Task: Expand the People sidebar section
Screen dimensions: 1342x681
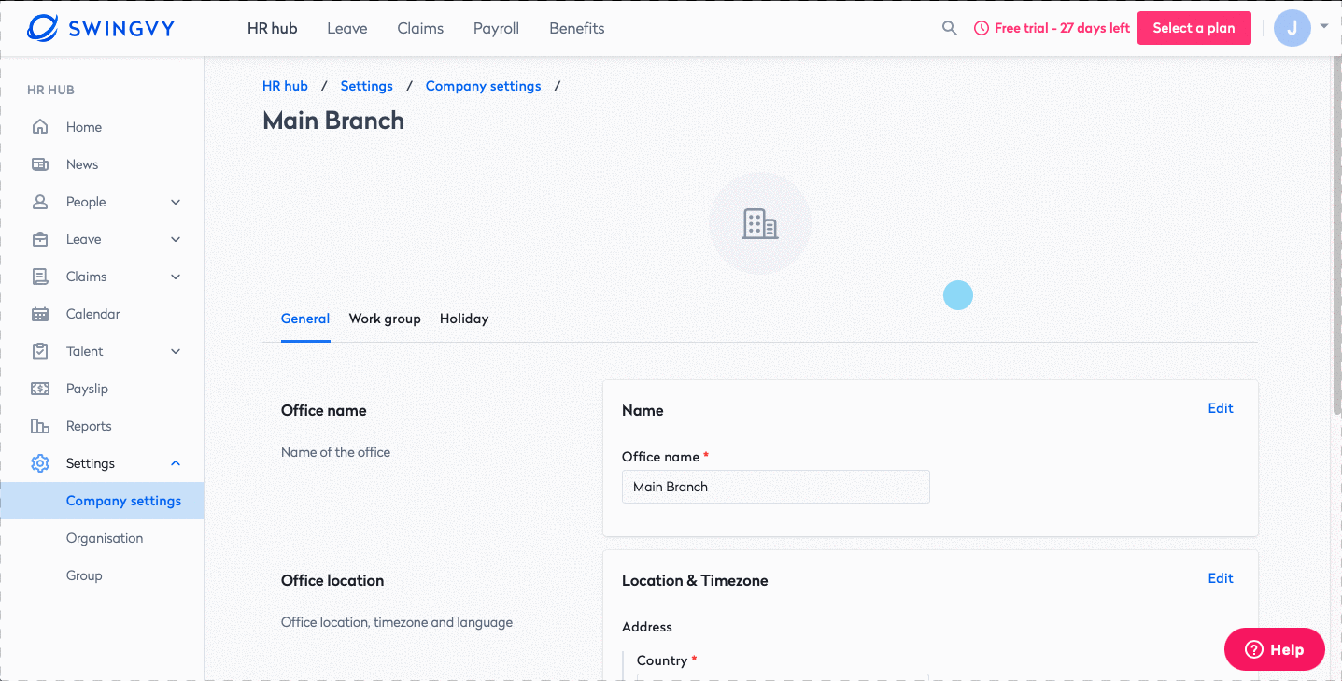Action: (176, 202)
